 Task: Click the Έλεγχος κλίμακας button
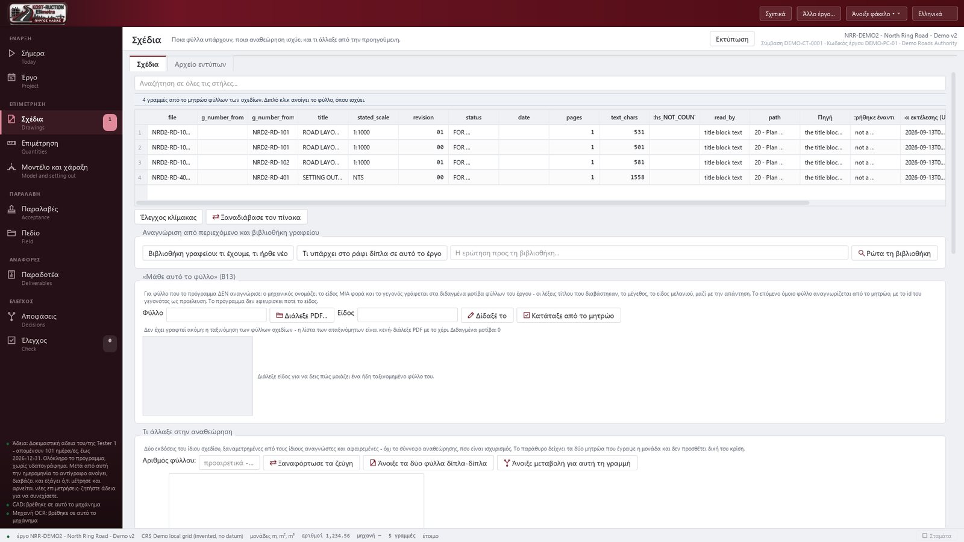[x=169, y=217]
